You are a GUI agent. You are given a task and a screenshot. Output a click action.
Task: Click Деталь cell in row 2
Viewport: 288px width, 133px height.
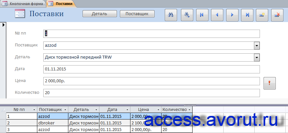(x=84, y=123)
